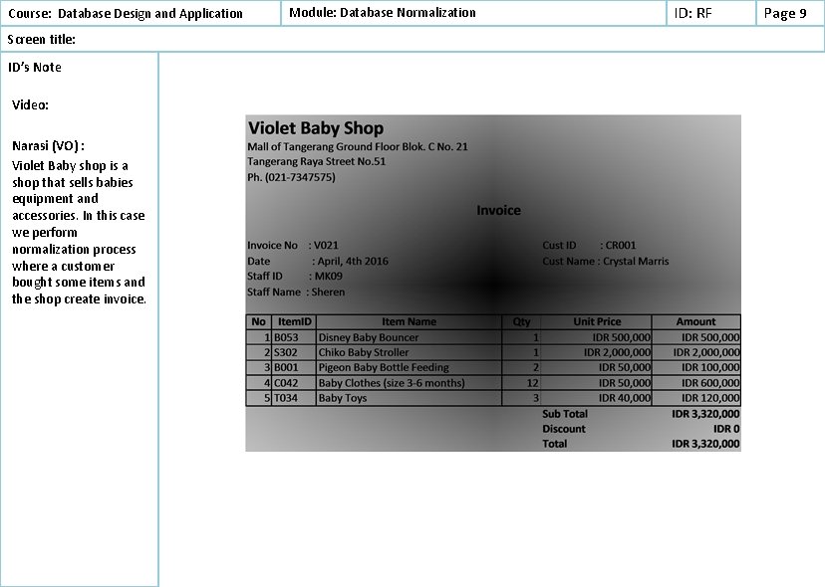Screen dimensions: 825x587
Task: Click unit price 'IDR 2,000,000' for Chiko Stroller
Action: tap(617, 352)
